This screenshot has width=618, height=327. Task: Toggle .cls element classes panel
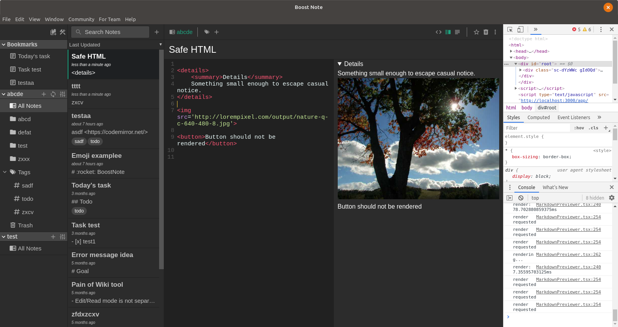(593, 128)
